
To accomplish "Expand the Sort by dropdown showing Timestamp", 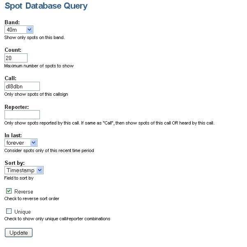I will tap(24, 170).
